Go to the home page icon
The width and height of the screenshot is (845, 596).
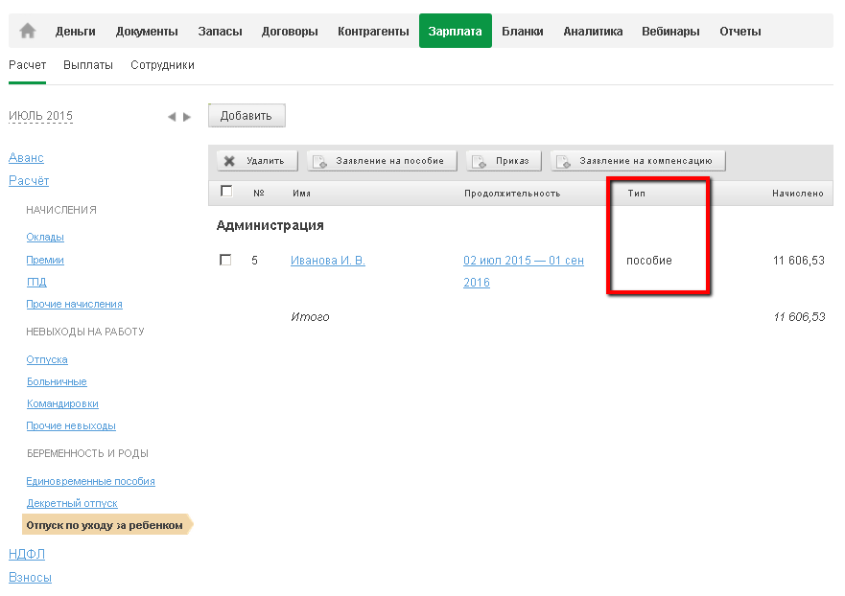28,31
